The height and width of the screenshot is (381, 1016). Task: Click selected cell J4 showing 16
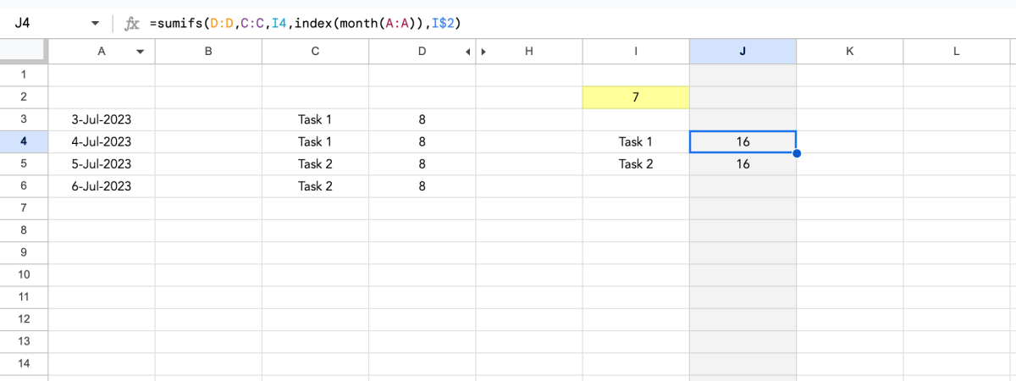pos(743,141)
